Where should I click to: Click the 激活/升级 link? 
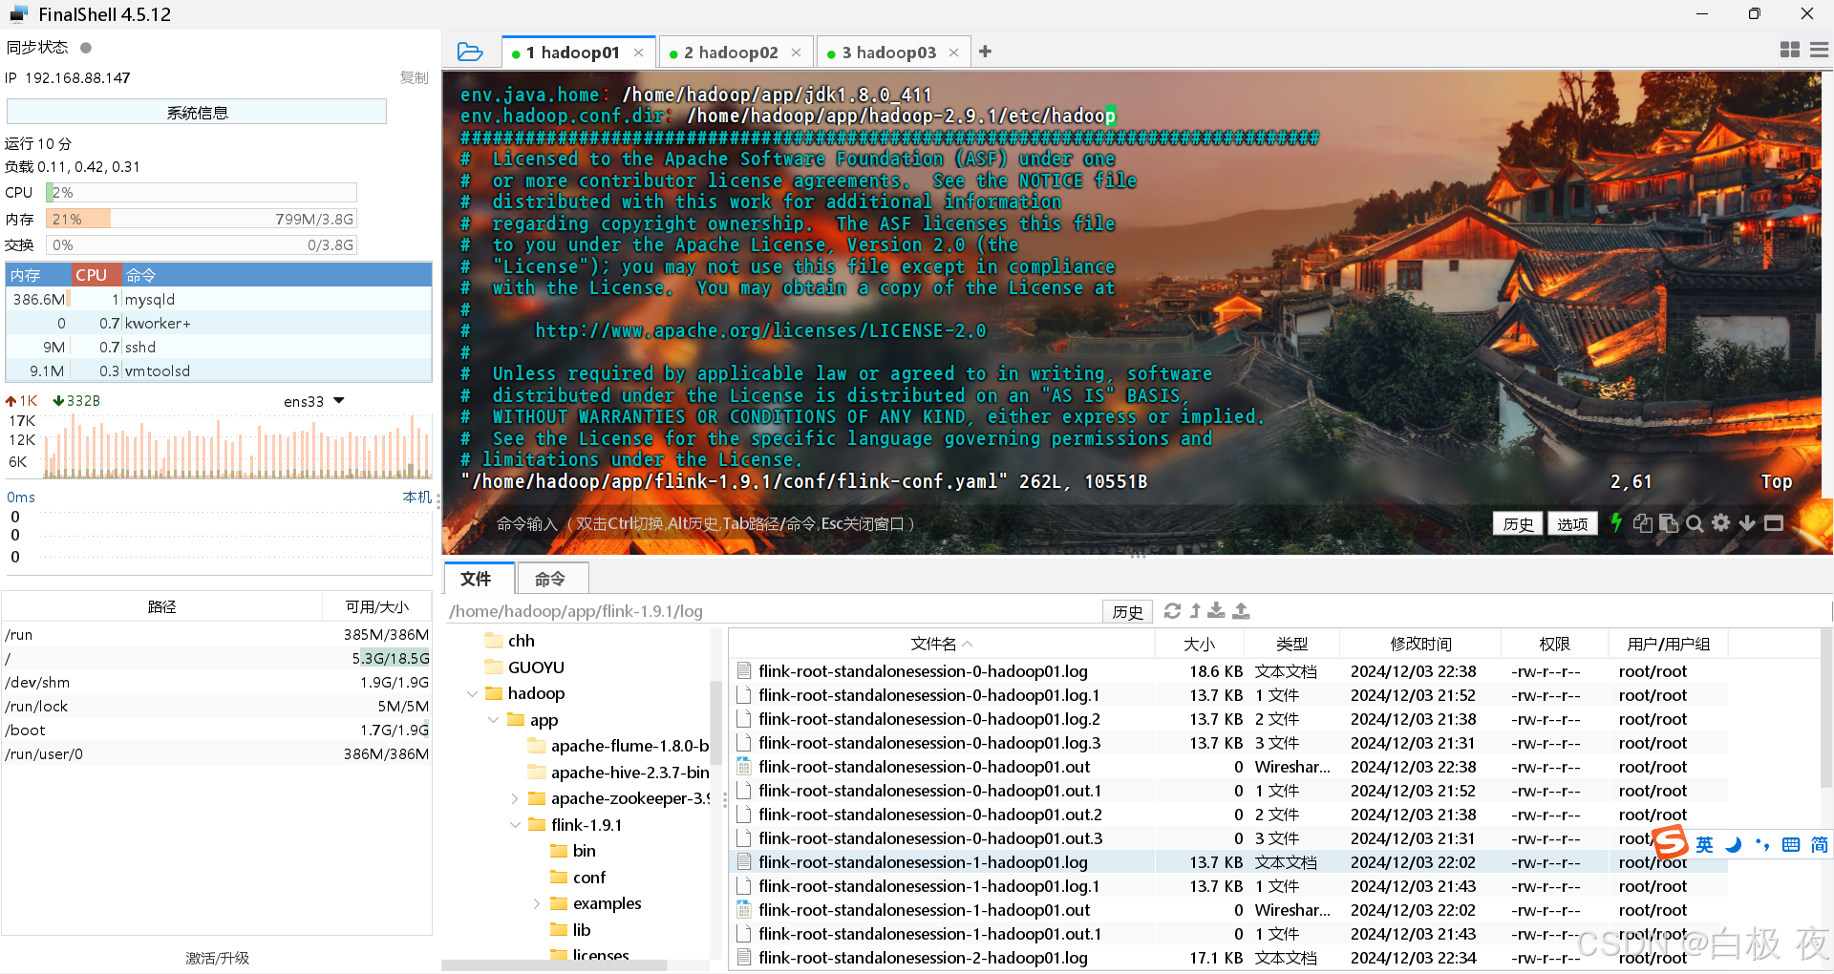(x=217, y=958)
